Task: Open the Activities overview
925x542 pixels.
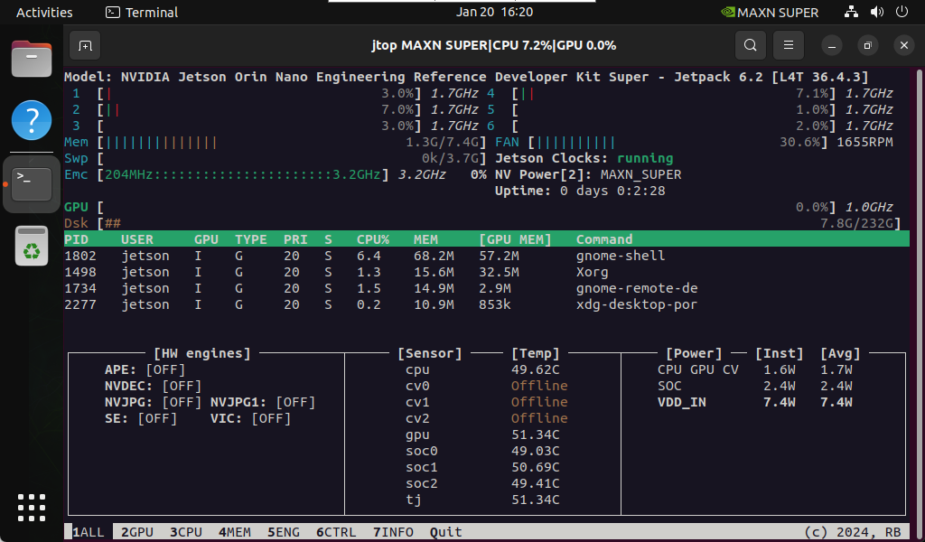Action: tap(43, 12)
